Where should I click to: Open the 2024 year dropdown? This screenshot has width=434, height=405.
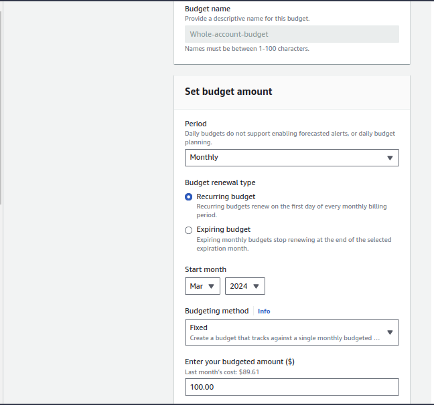(244, 286)
